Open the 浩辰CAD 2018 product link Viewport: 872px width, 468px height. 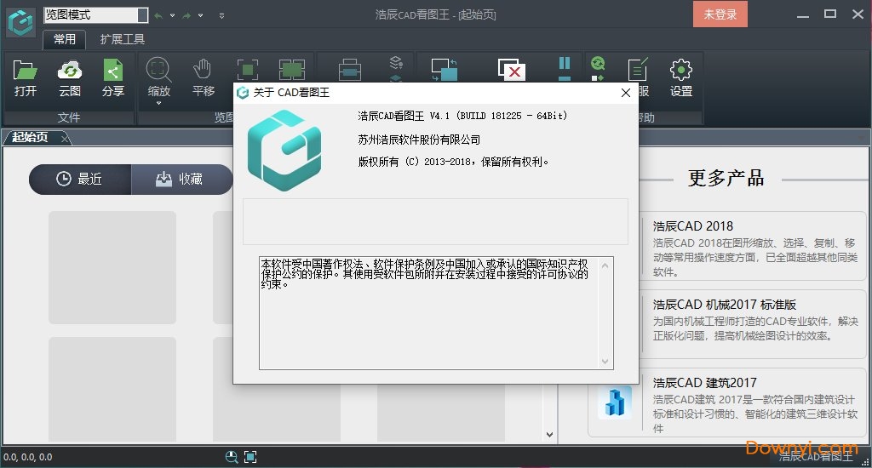[x=692, y=226]
